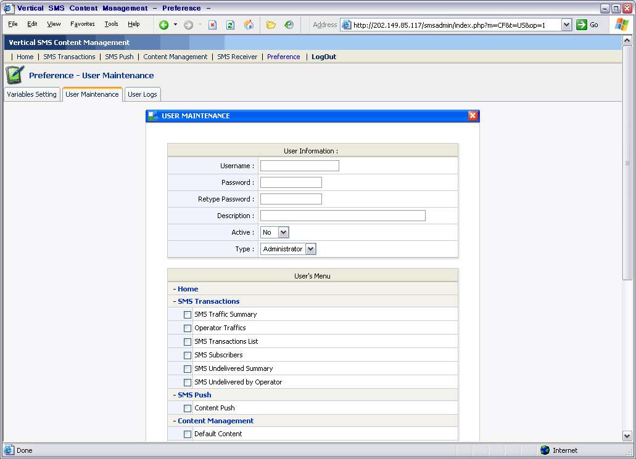Close the User Maintenance dialog with red X

(x=473, y=116)
